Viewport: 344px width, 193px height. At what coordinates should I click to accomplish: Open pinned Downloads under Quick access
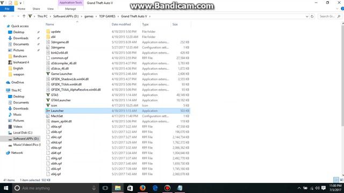[x=20, y=38]
